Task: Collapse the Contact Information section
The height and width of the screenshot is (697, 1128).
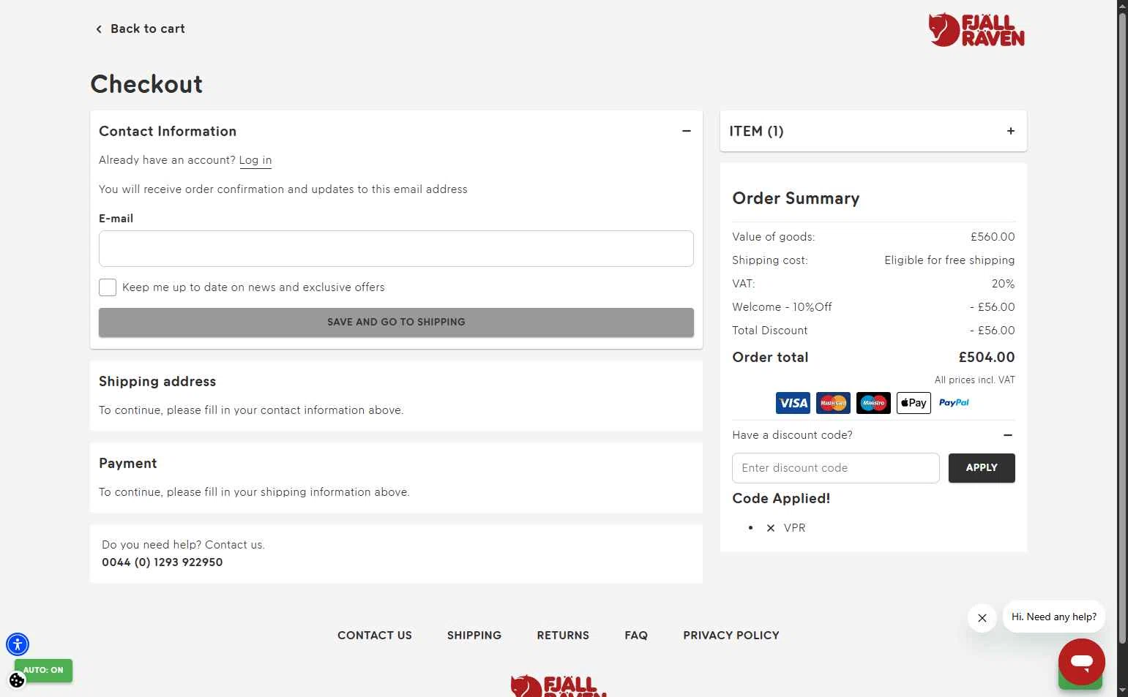Action: tap(687, 131)
